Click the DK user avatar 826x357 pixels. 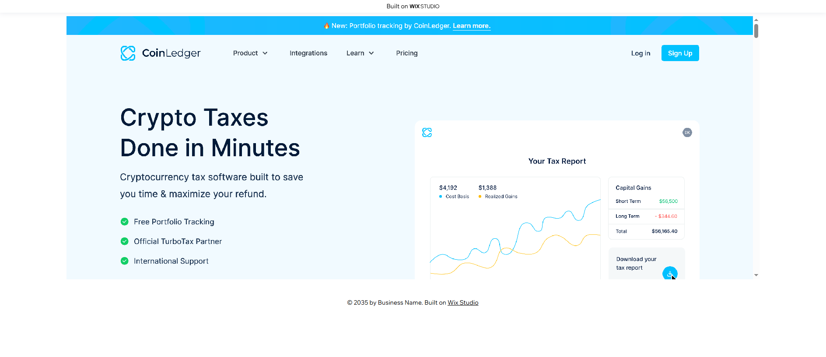point(687,132)
